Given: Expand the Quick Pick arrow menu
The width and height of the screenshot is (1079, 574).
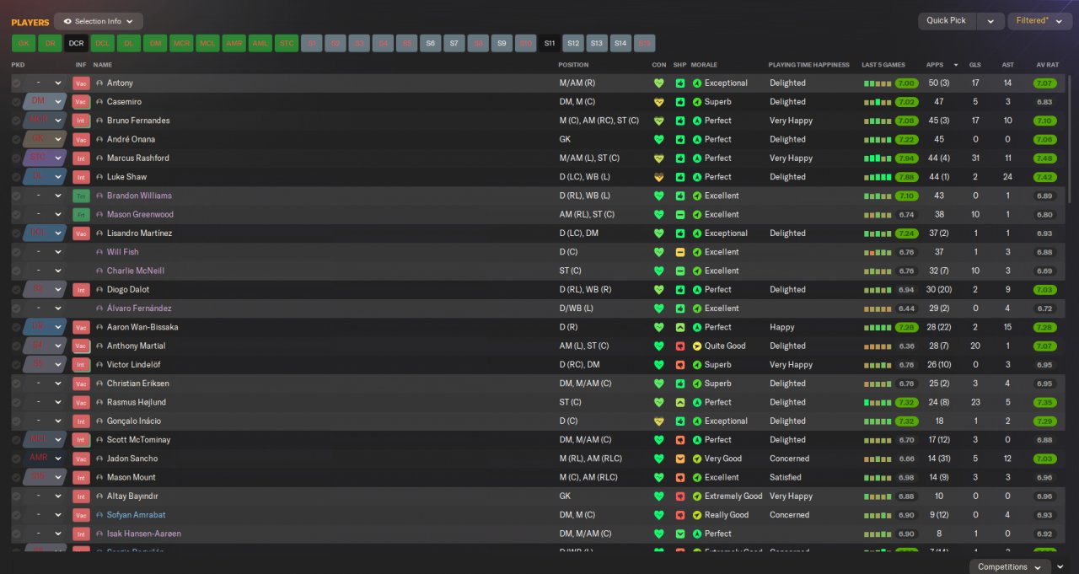Looking at the screenshot, I should point(990,21).
